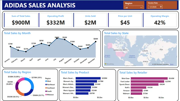Click the Sports Direct retailer bar
Image resolution: width=180 pixels, height=101 pixels.
145,84
